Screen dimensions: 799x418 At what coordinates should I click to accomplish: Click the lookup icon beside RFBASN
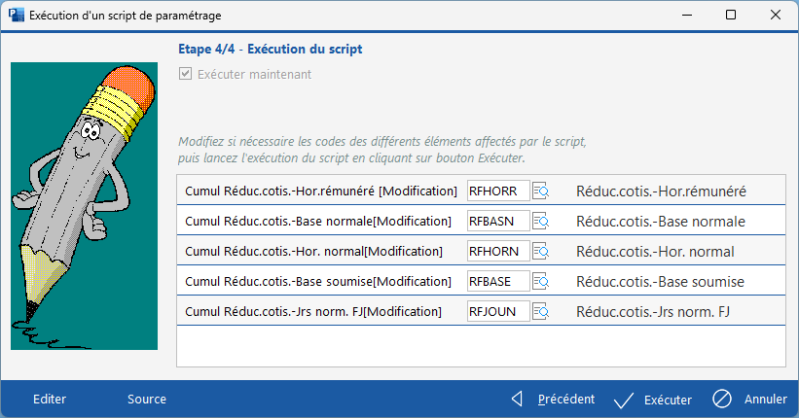(x=541, y=222)
